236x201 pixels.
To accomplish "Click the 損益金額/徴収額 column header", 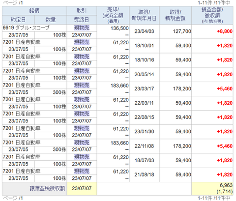I will (x=212, y=15).
